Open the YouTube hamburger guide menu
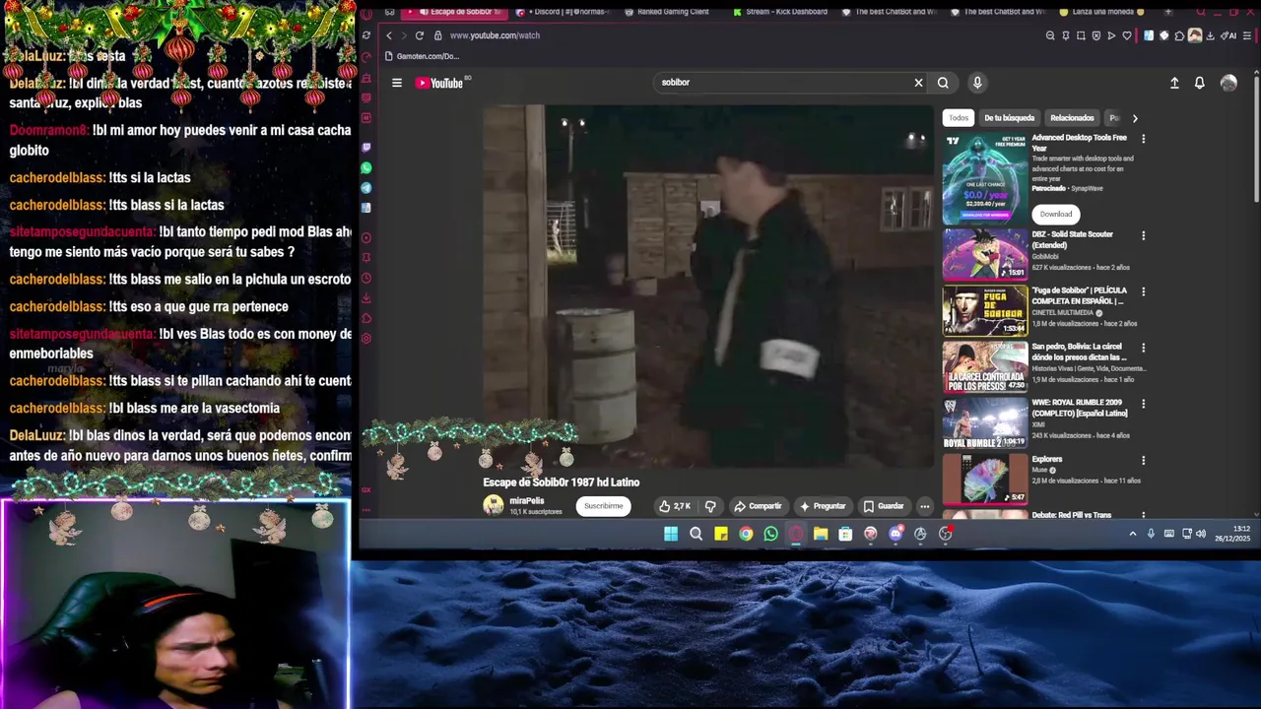This screenshot has width=1261, height=709. (397, 83)
